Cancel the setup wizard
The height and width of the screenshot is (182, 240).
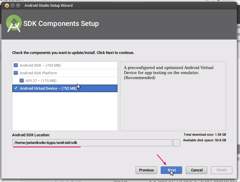click(x=197, y=170)
